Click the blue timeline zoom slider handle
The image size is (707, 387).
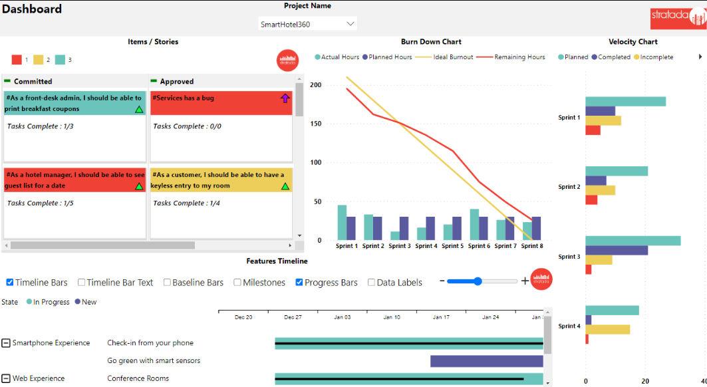point(477,281)
